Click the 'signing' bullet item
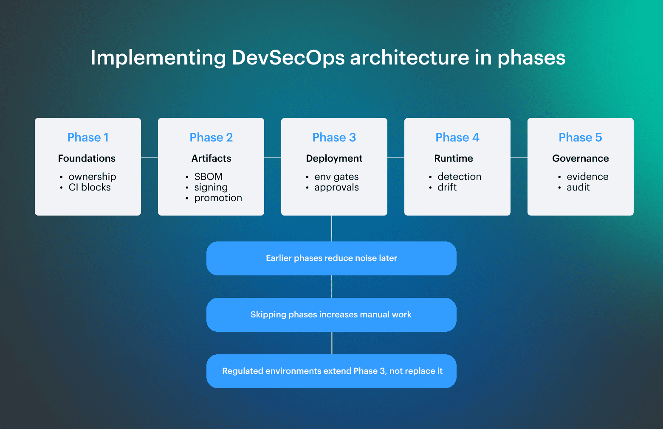This screenshot has height=429, width=663. [211, 187]
